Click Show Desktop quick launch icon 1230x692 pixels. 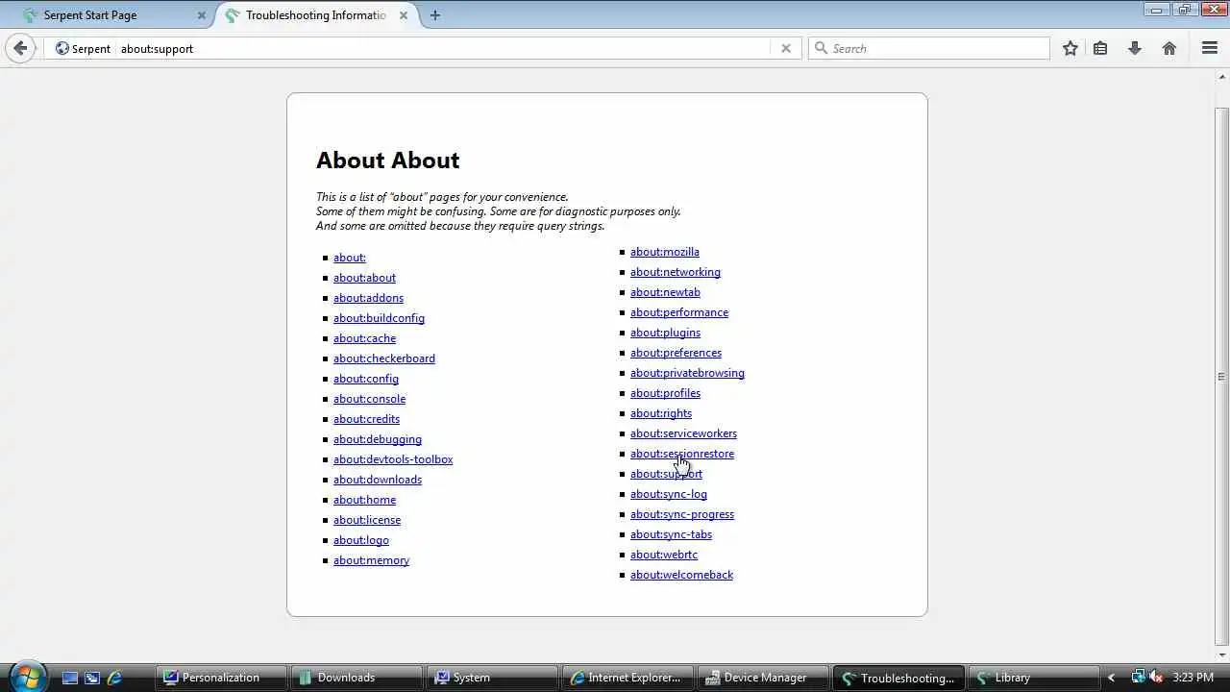(x=69, y=678)
